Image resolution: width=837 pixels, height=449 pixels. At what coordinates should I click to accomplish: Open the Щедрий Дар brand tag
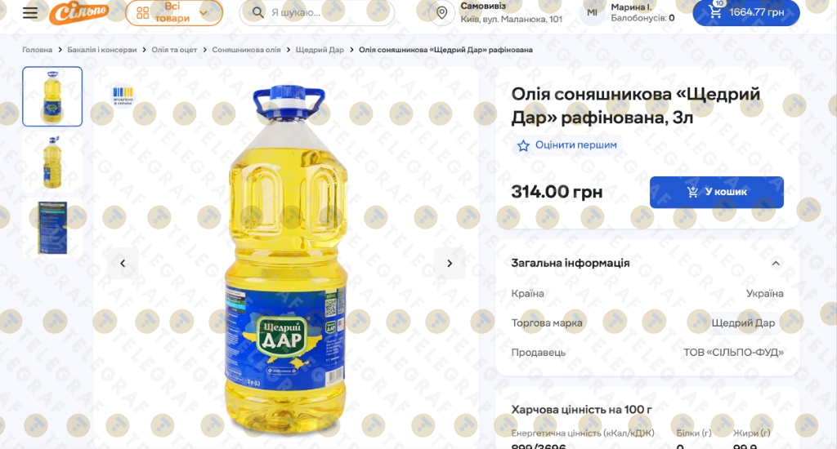click(742, 323)
